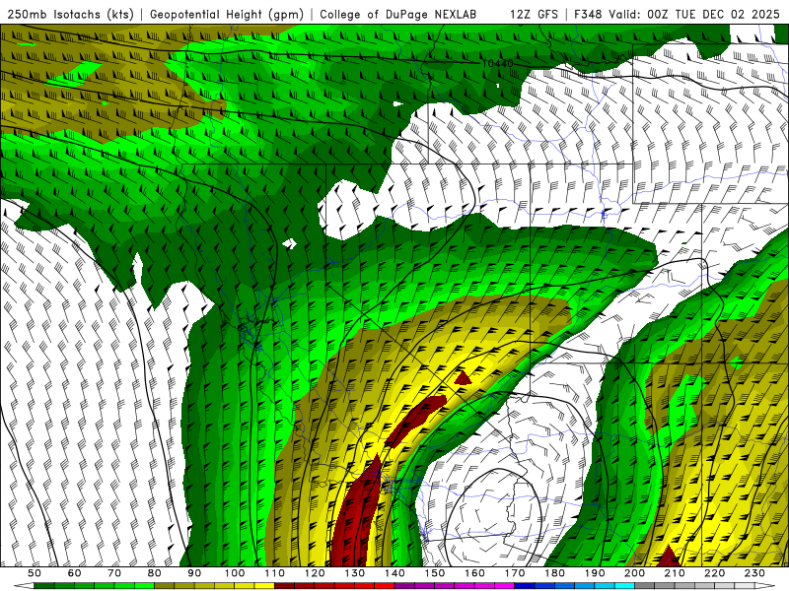789x591 pixels.
Task: Pick the purple swatch just right of 140
Action: tap(404, 585)
